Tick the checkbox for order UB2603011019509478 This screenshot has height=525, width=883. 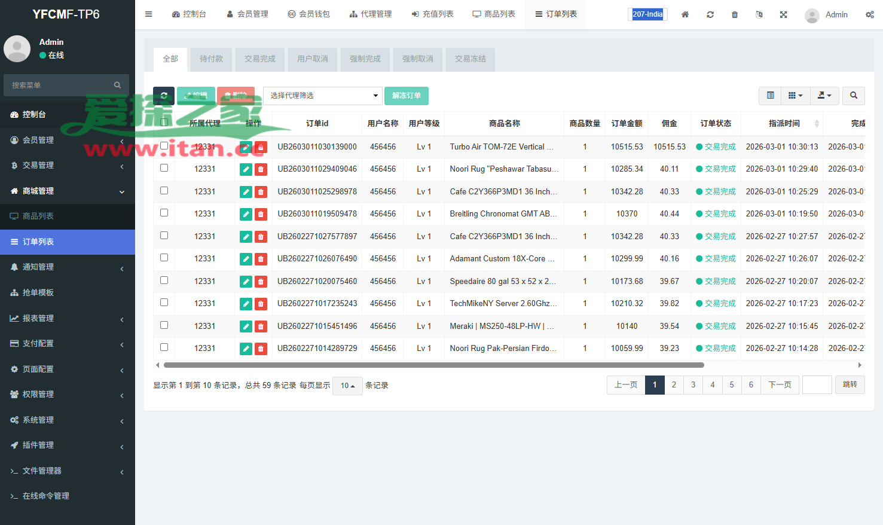click(x=164, y=213)
